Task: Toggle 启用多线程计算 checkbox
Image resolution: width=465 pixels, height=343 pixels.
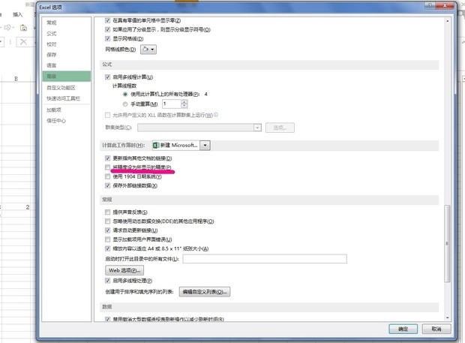Action: pyautogui.click(x=108, y=77)
